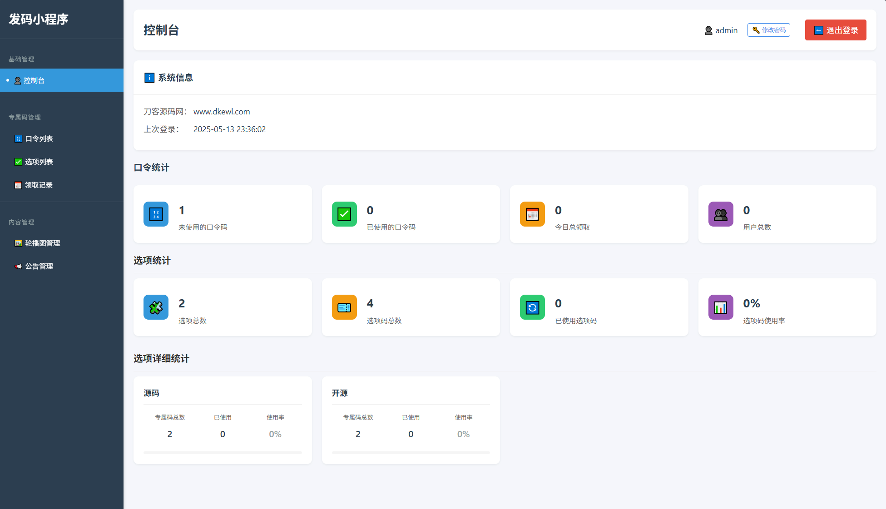Go to 领取记录 page
Image resolution: width=886 pixels, height=509 pixels.
click(39, 185)
